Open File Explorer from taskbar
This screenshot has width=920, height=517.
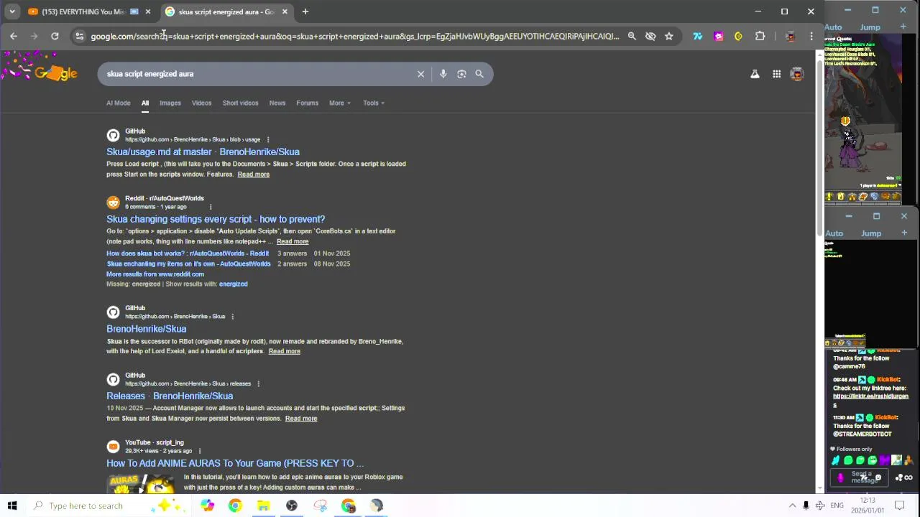(263, 506)
